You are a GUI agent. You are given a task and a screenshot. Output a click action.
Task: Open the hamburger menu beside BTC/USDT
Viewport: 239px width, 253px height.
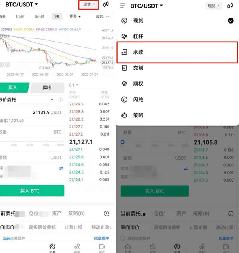(123, 6)
